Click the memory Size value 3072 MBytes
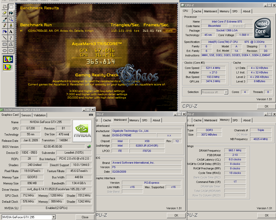276x220 pixels. click(x=209, y=135)
